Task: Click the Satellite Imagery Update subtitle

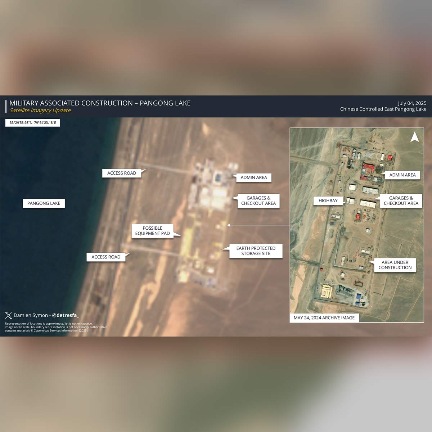Action: click(40, 111)
